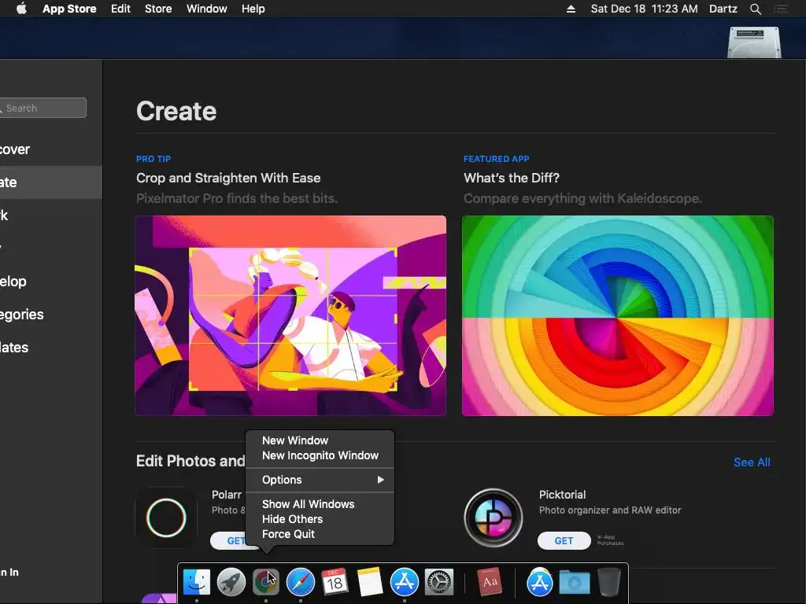Click the FEATURED APP label
806x604 pixels.
click(x=496, y=159)
